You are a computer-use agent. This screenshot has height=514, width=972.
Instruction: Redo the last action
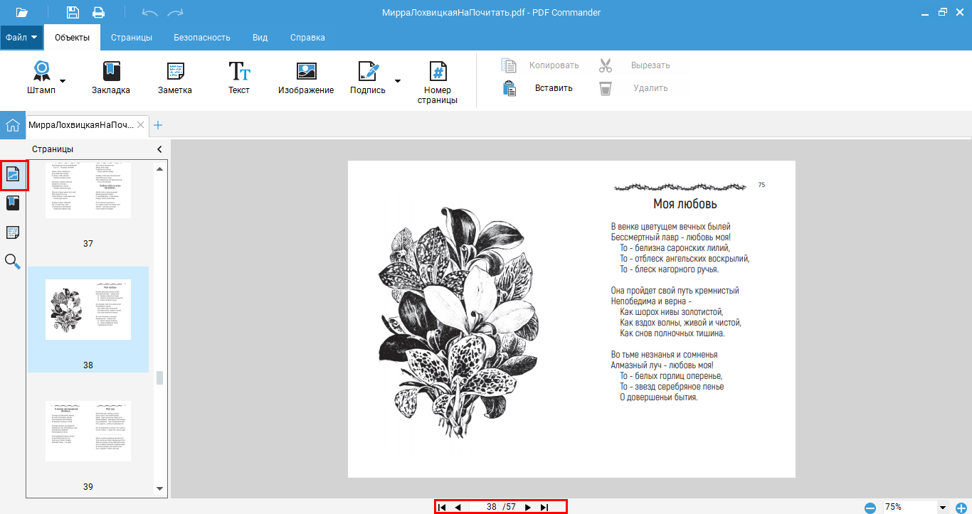pos(175,12)
